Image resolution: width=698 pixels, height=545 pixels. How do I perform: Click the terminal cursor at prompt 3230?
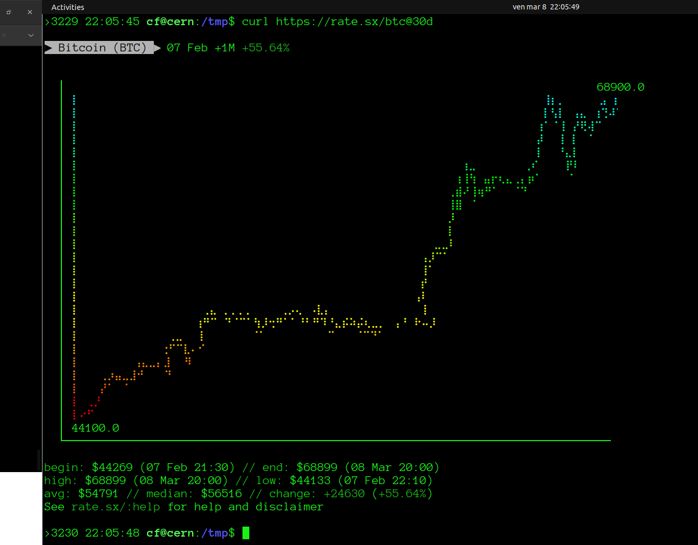coord(246,533)
